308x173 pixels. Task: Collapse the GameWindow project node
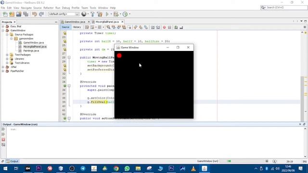pyautogui.click(x=3, y=30)
